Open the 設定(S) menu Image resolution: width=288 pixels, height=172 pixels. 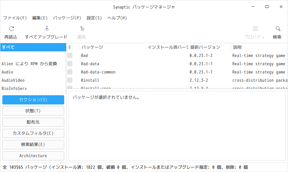point(94,18)
